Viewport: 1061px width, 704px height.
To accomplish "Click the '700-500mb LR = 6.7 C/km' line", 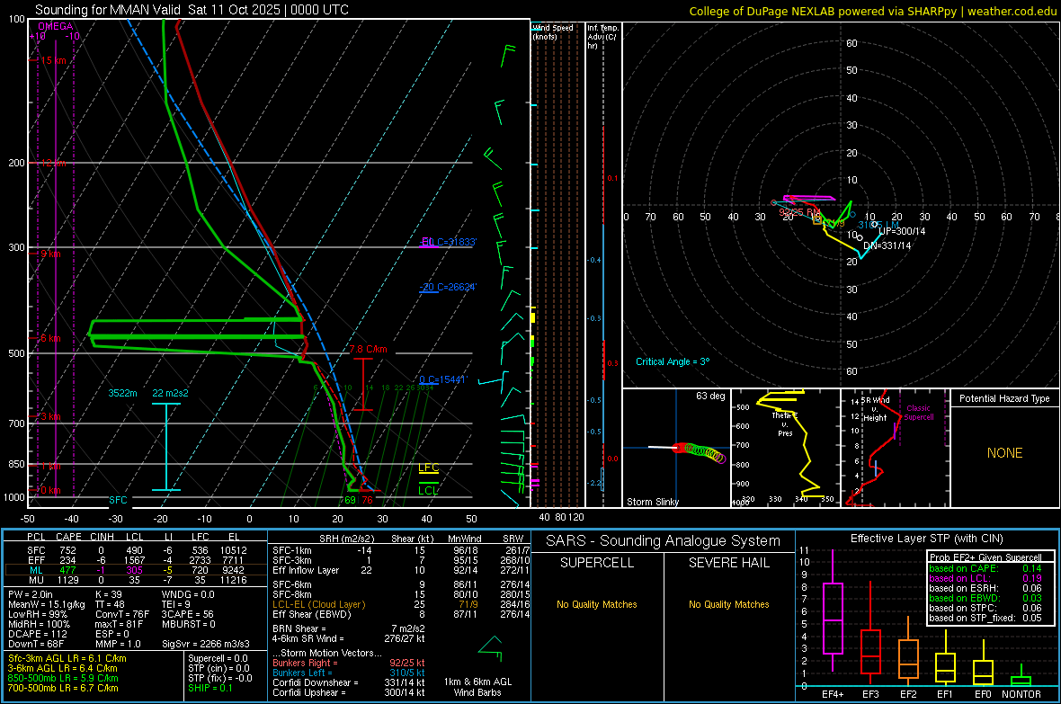I will 63,688.
